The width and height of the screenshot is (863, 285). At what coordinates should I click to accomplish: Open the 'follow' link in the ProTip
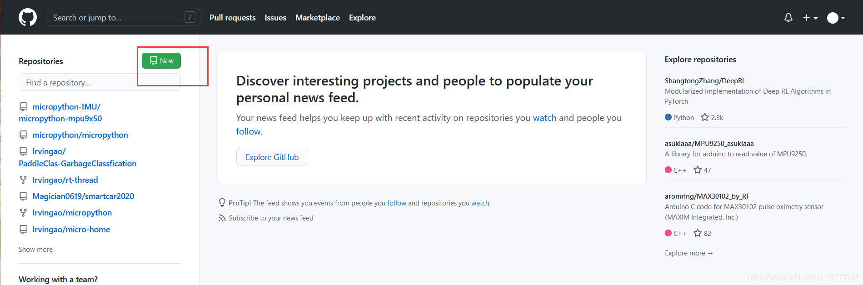click(397, 203)
